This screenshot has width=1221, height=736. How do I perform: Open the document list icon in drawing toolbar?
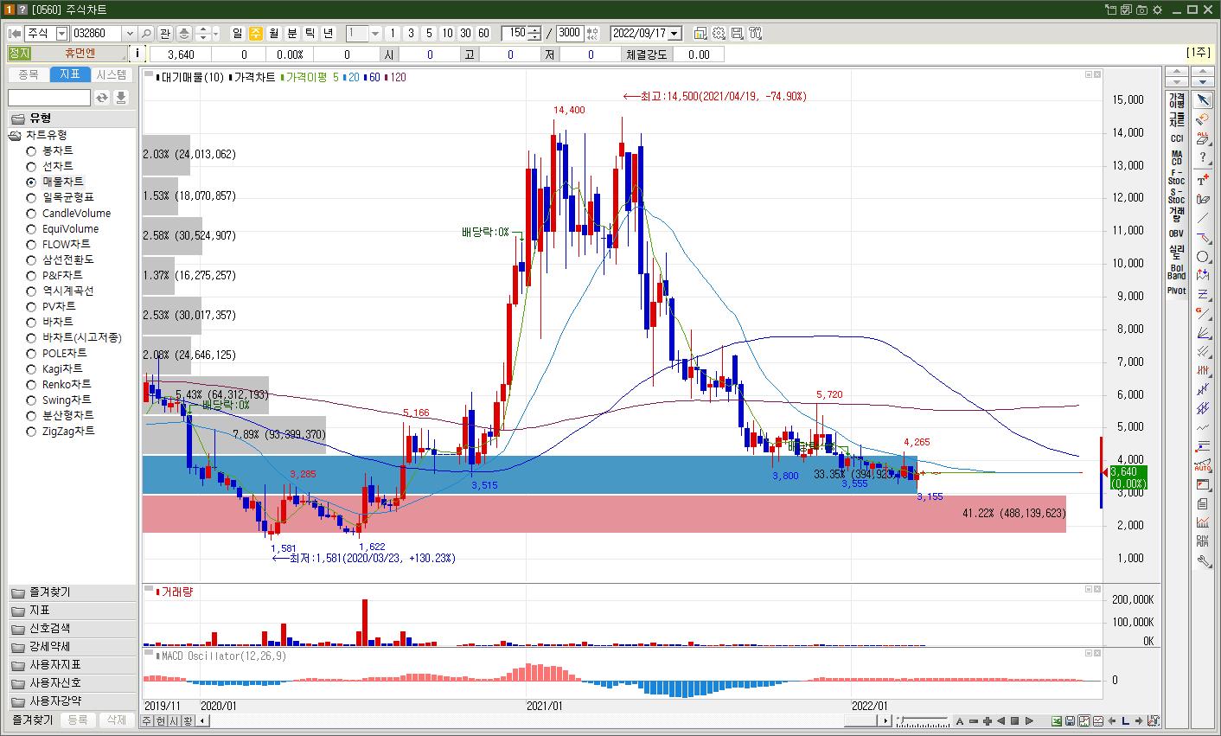pos(1203,503)
